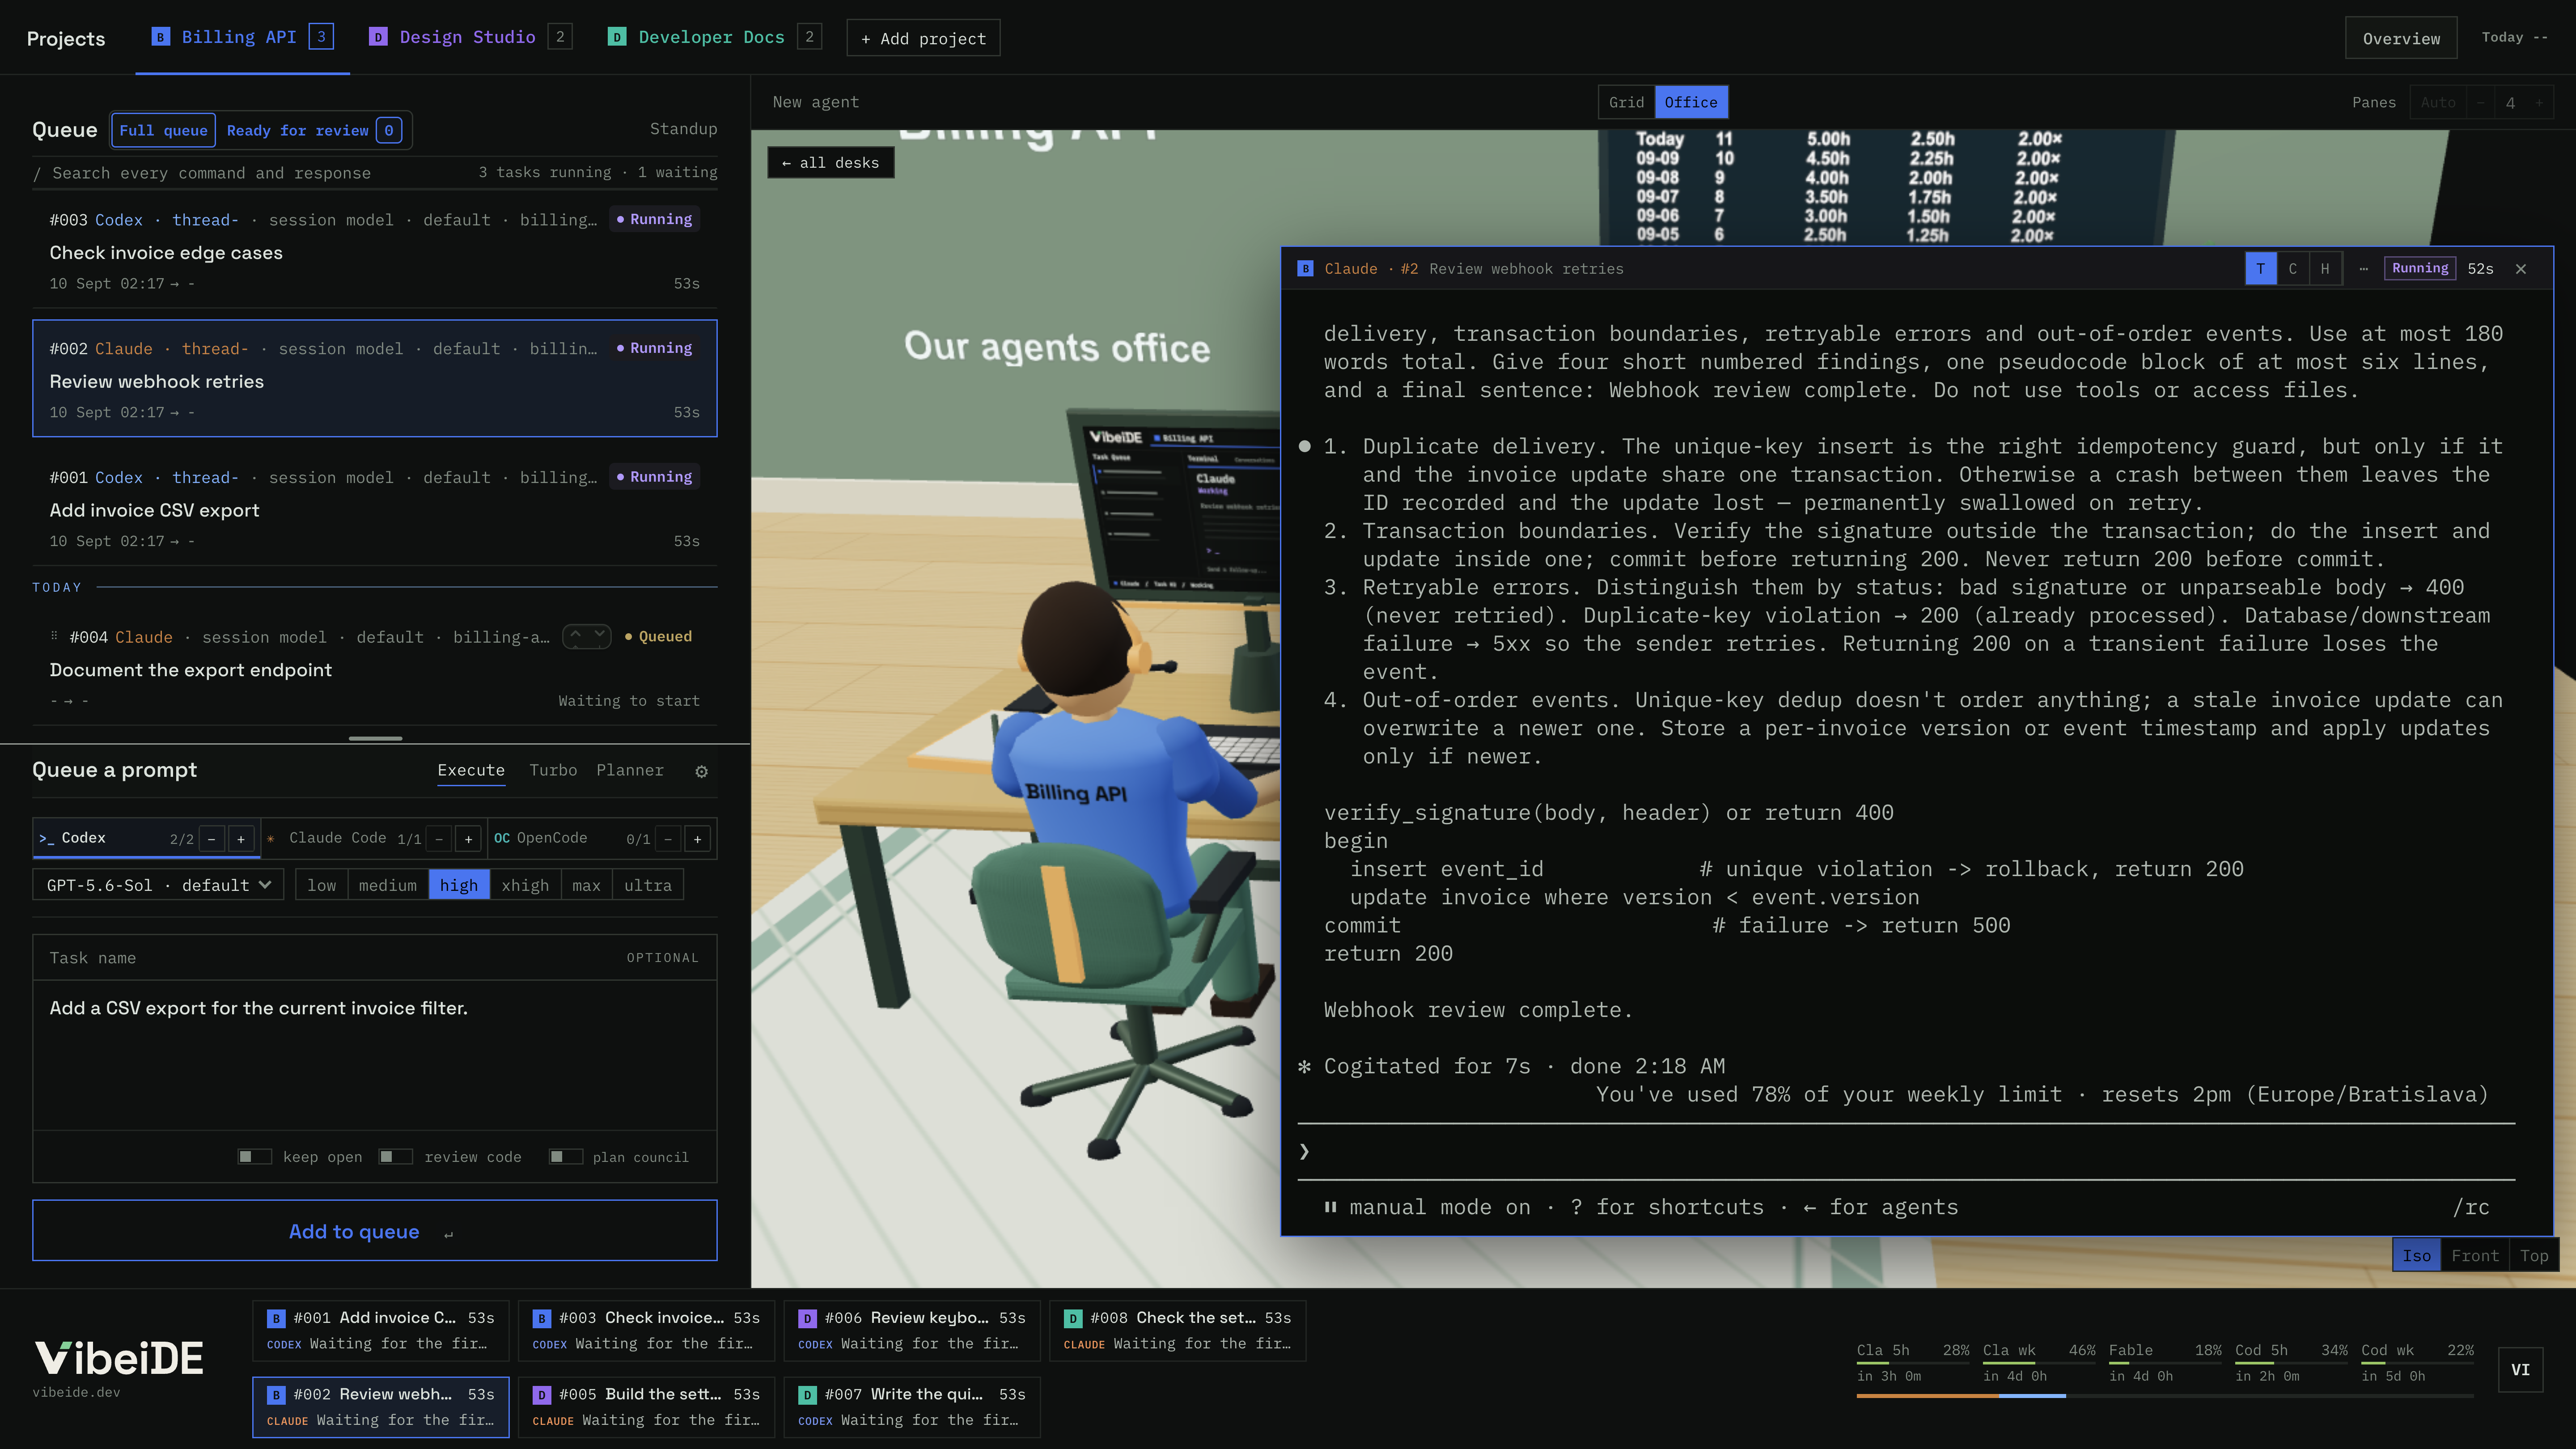The image size is (2576, 1449).
Task: Switch camera to Front view
Action: [2474, 1255]
